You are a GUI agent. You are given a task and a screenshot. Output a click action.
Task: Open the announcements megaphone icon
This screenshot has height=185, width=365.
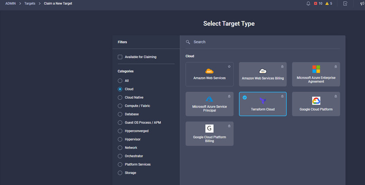coord(362,4)
